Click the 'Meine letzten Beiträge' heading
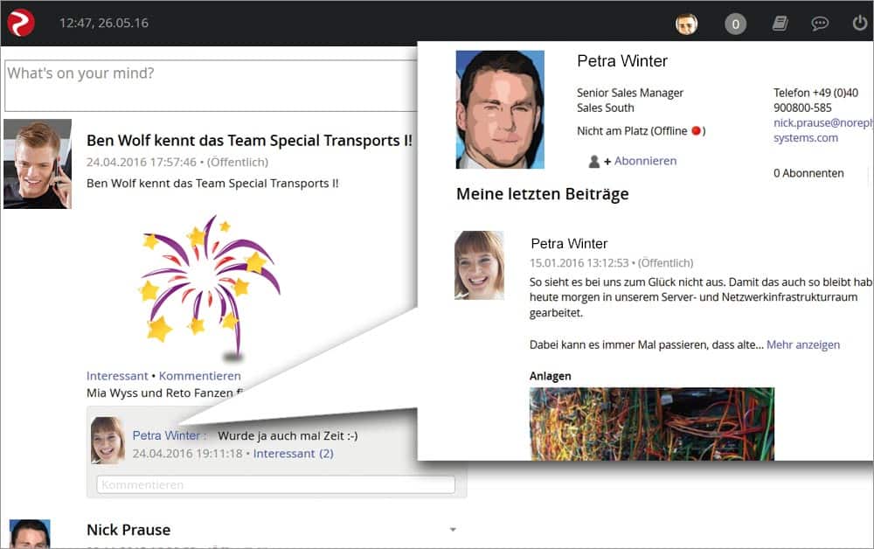874x549 pixels. pyautogui.click(x=543, y=194)
